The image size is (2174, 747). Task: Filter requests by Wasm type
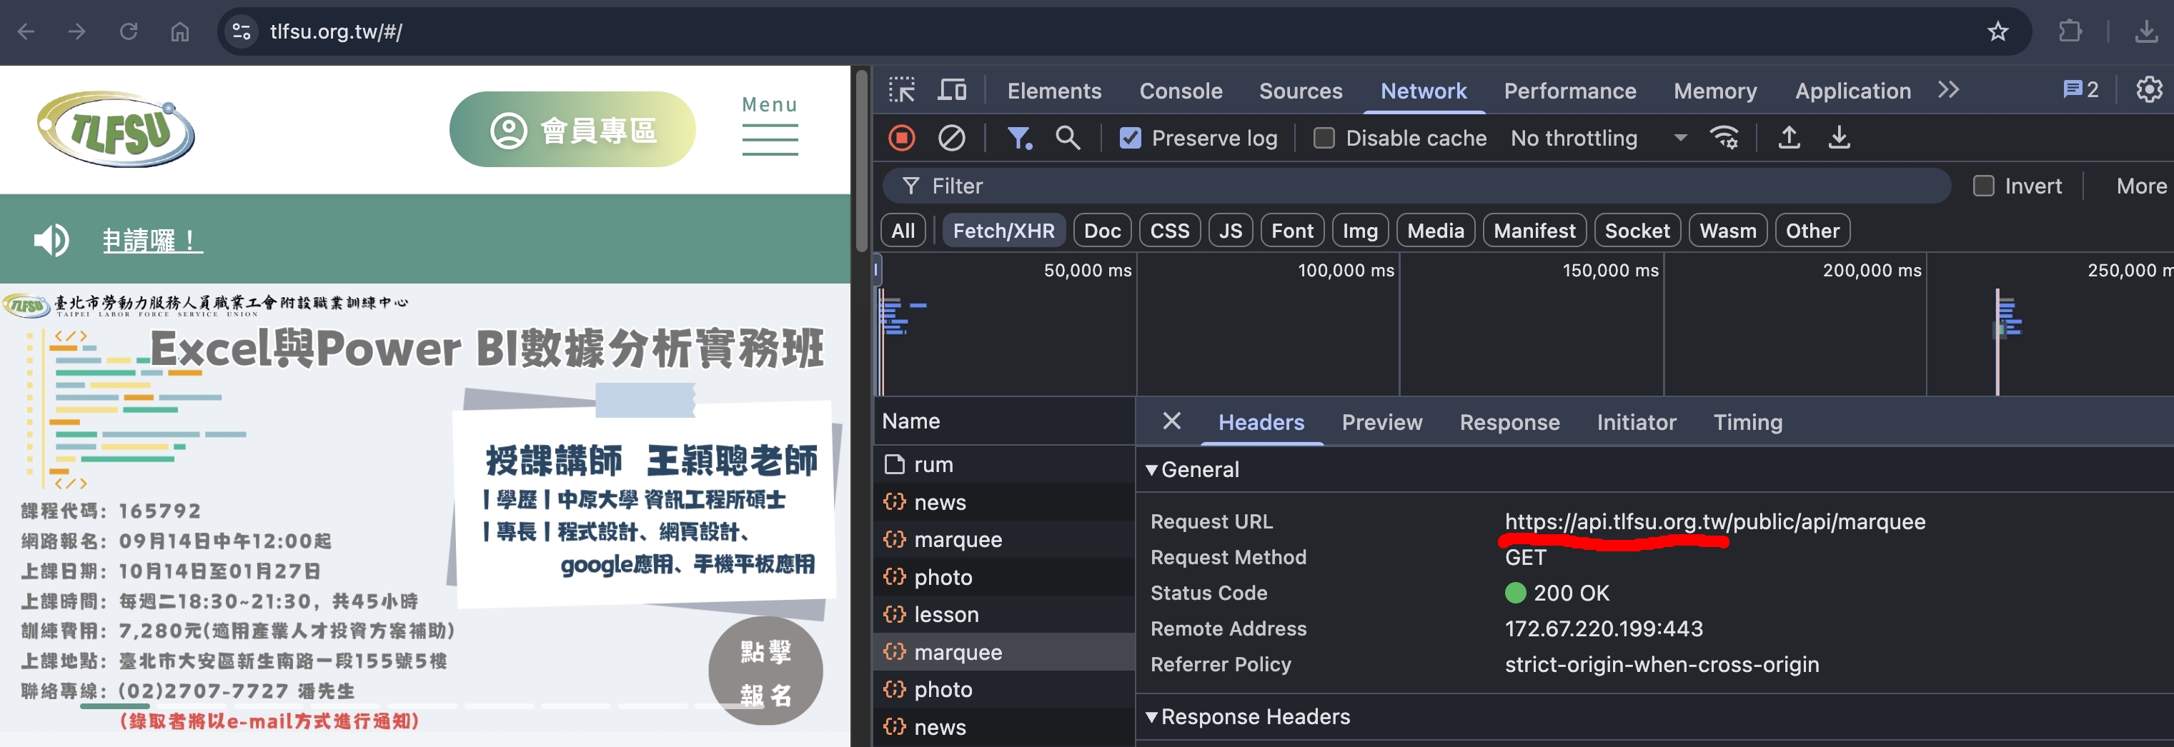1727,230
